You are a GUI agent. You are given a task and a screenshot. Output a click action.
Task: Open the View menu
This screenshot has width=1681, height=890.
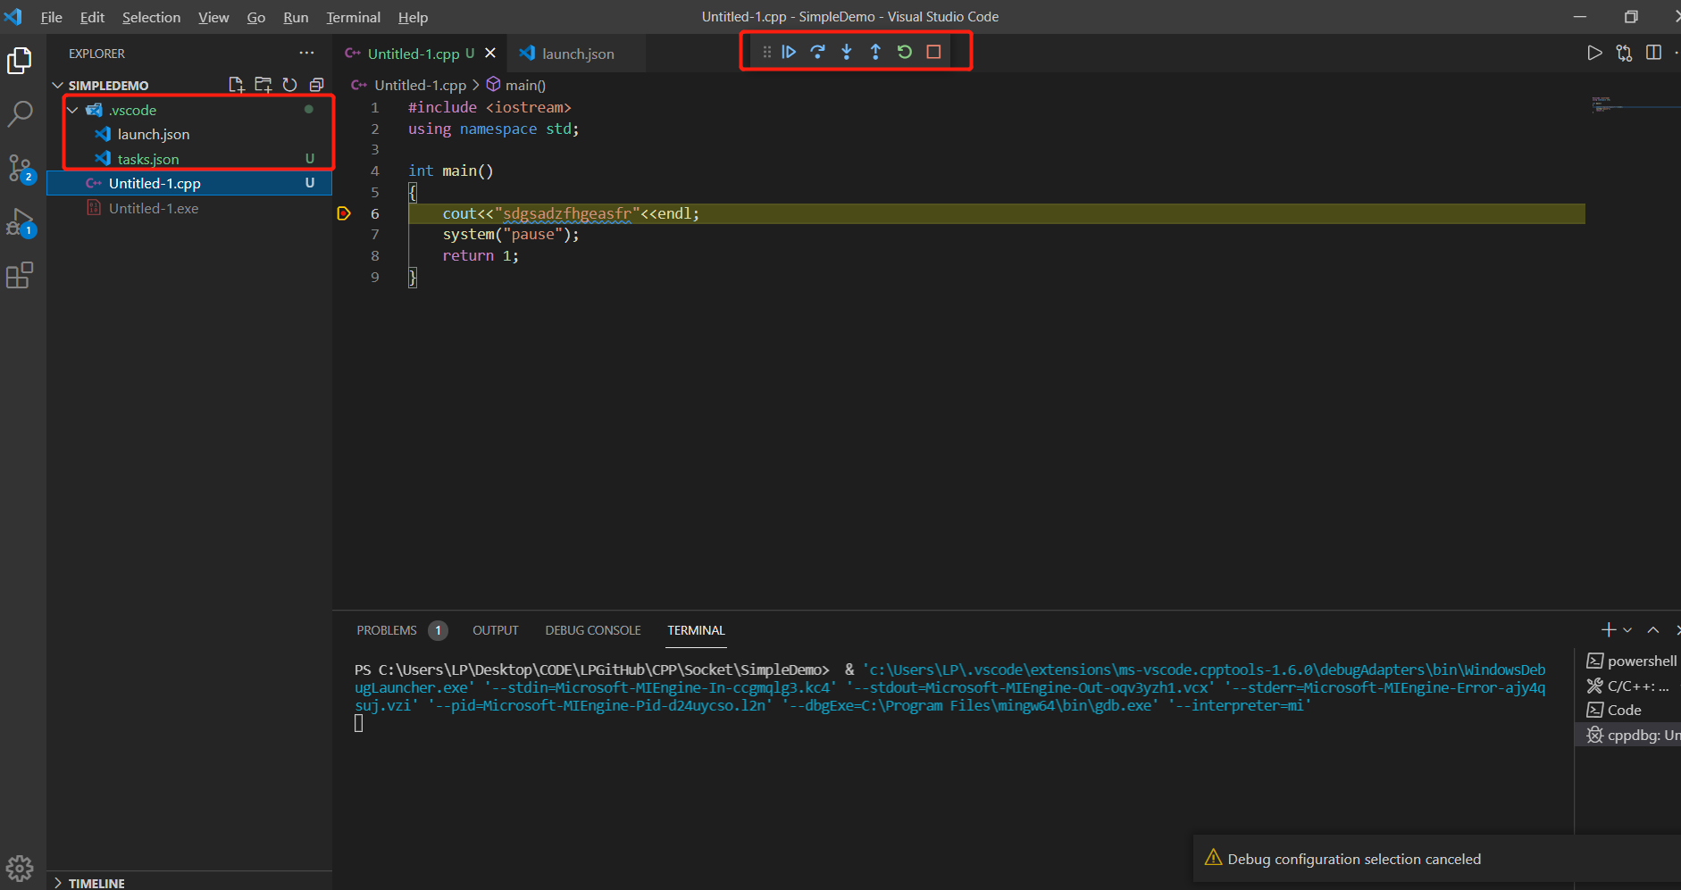click(213, 17)
